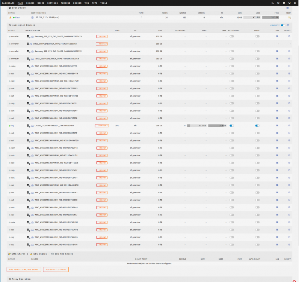The width and height of the screenshot is (299, 282).
Task: Open the Shares menu
Action: [30, 3]
